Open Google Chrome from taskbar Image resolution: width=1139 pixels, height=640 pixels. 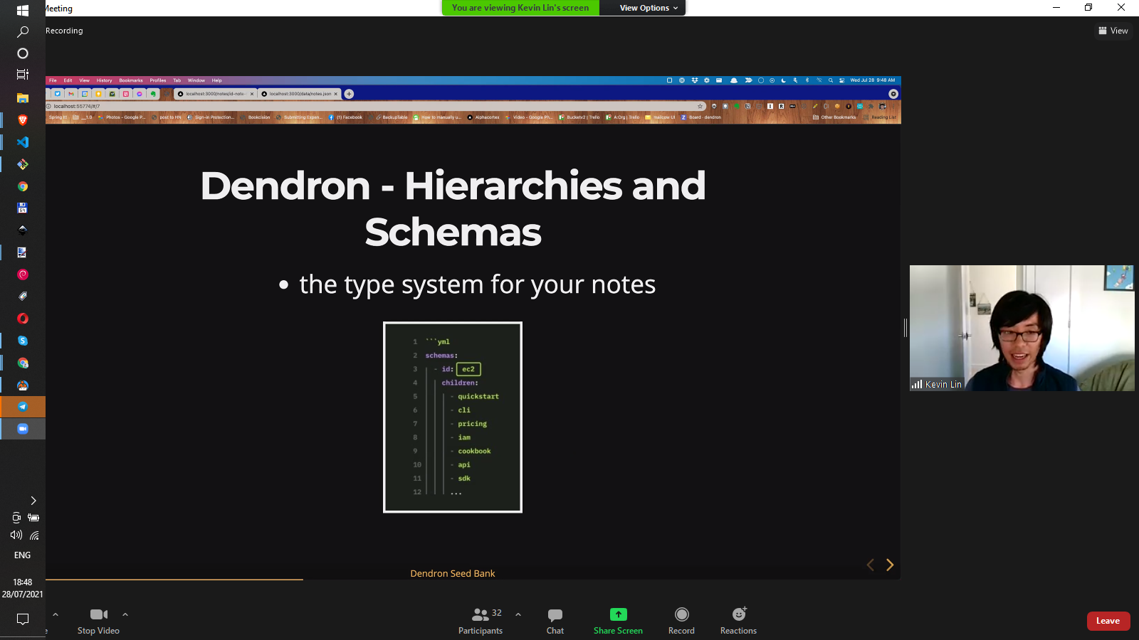pyautogui.click(x=23, y=186)
